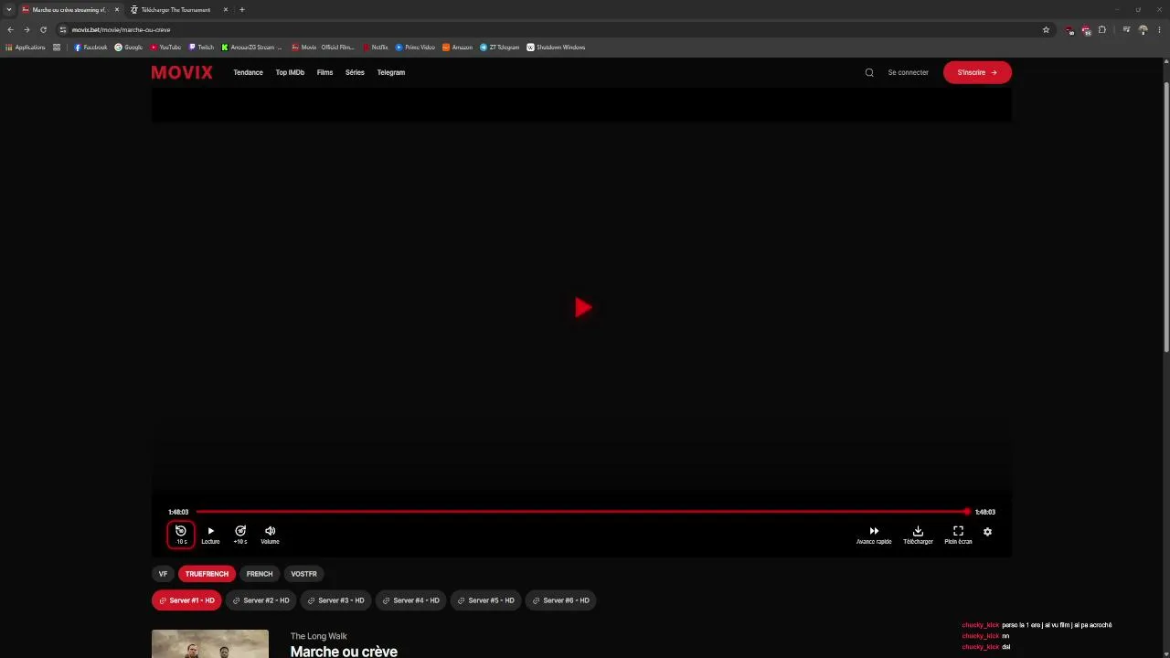This screenshot has height=658, width=1170.
Task: Open the Applications bookmark
Action: point(26,48)
